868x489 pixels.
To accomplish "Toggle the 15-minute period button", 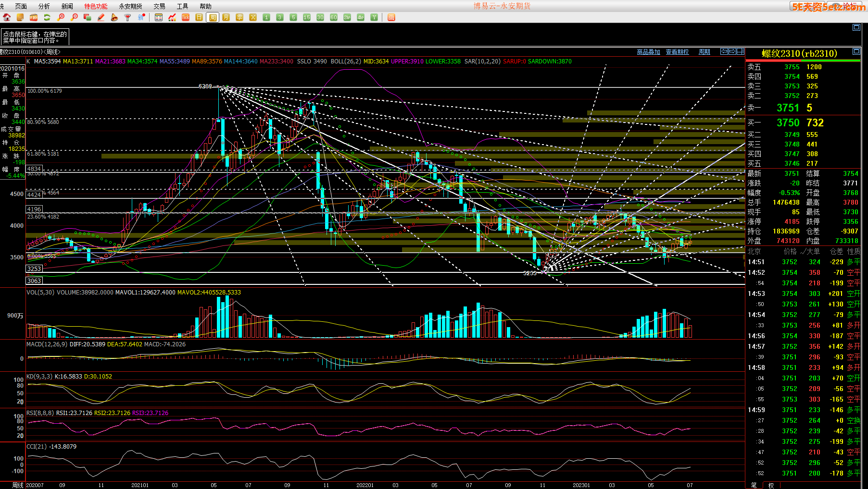I will click(x=307, y=17).
